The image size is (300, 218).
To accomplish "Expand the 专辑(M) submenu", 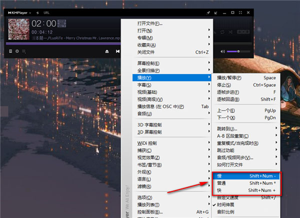I will point(172,37).
